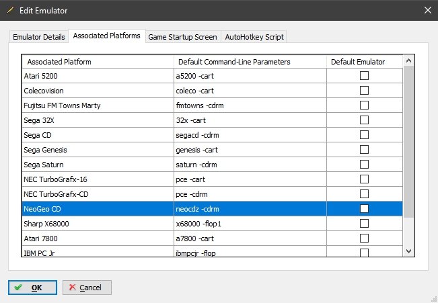This screenshot has height=303, width=438.
Task: Click the 'pce -cart' parameters cell
Action: 250,179
